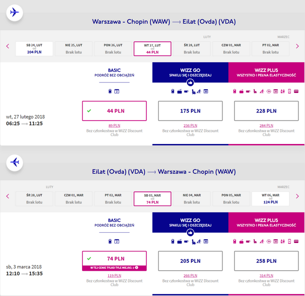Show later return dates with right chevron

[297, 196]
